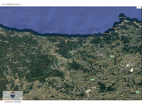Click the Kubuzcu village label
Viewport: 142px width, 107px height.
[x=68, y=71]
